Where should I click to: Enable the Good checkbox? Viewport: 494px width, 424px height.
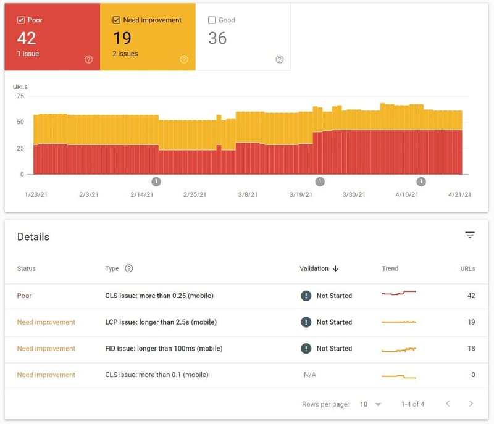[x=212, y=20]
